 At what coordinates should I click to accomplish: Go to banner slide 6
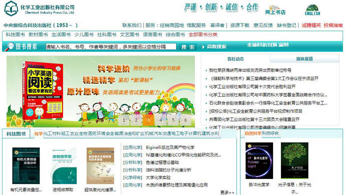[x=185, y=120]
